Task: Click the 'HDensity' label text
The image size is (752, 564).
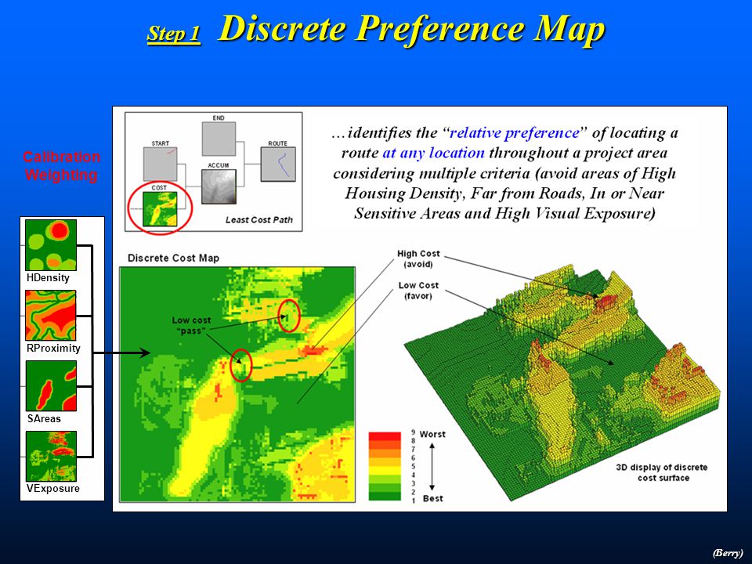Action: (48, 277)
